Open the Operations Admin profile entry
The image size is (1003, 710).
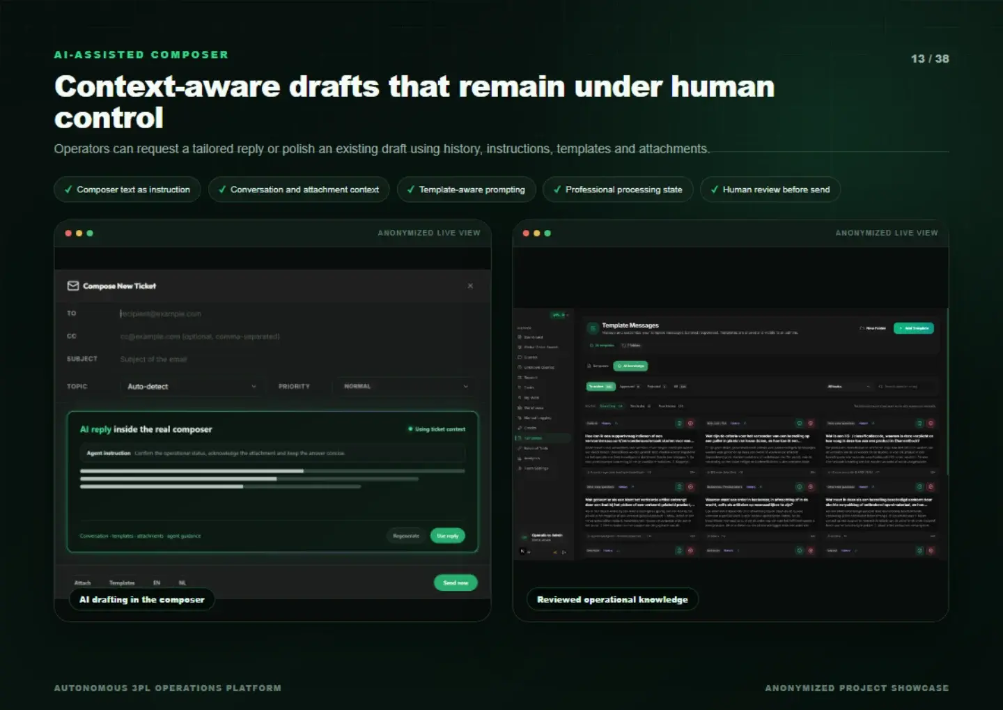click(543, 537)
